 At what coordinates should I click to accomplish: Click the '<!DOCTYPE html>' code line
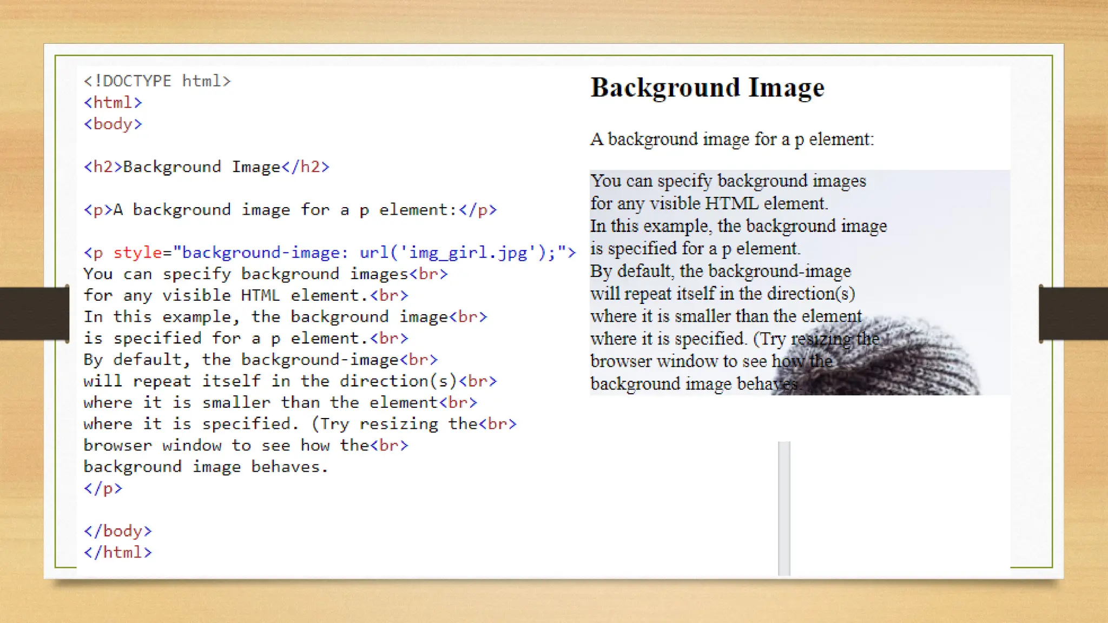(x=157, y=81)
